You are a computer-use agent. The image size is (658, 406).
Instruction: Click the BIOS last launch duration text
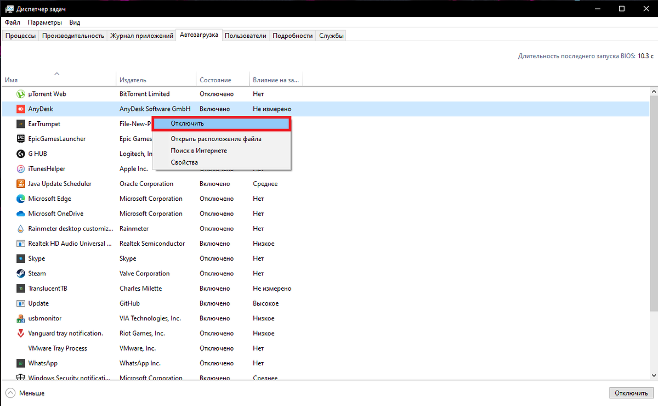(586, 56)
